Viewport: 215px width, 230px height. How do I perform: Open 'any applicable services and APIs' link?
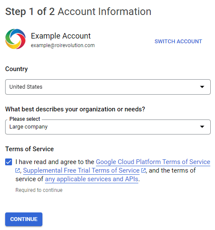pos(92,179)
